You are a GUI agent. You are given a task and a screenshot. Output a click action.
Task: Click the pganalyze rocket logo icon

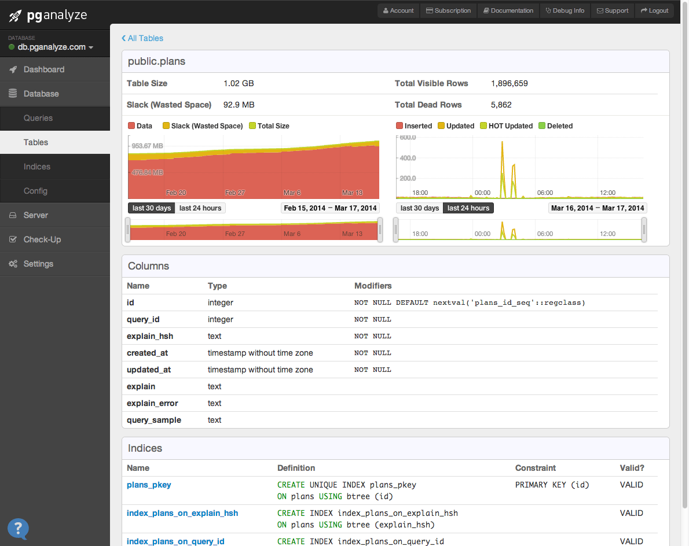(x=15, y=16)
